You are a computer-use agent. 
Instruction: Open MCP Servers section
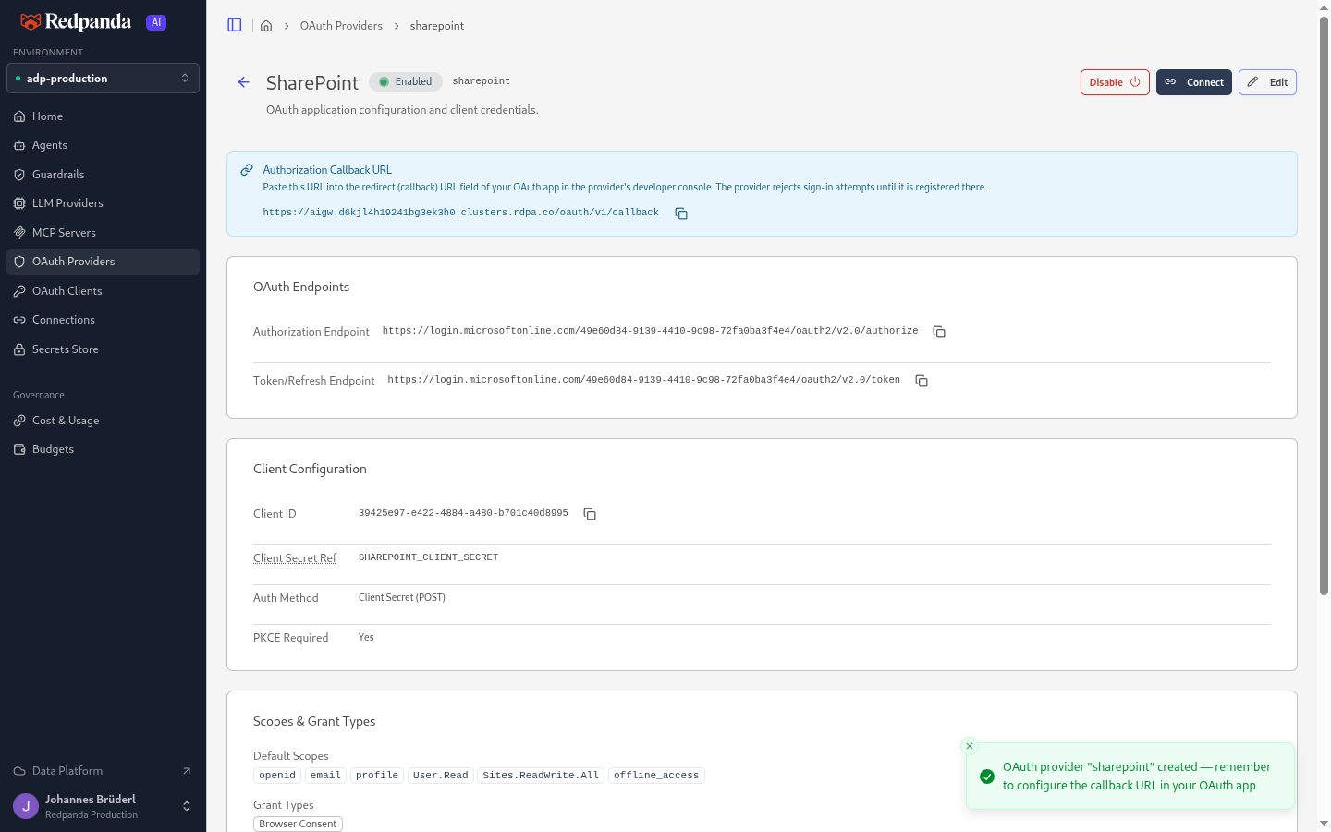[103, 233]
